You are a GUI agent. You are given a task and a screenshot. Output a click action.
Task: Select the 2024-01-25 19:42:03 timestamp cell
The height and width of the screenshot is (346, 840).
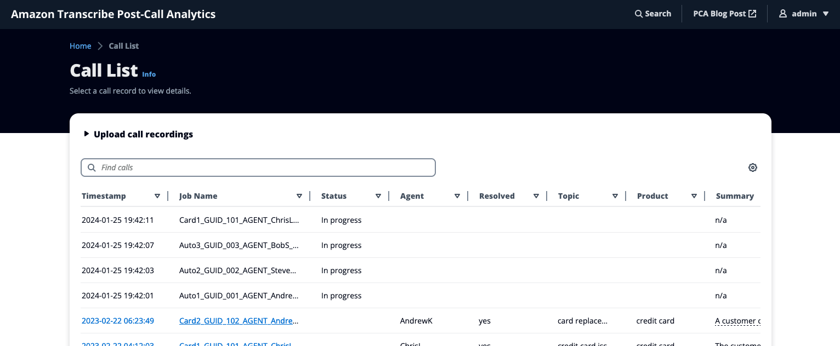point(118,270)
